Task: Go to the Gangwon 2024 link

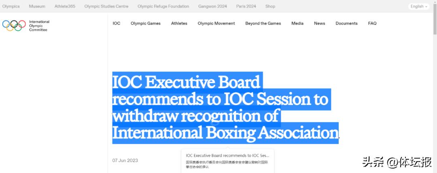Action: click(212, 6)
